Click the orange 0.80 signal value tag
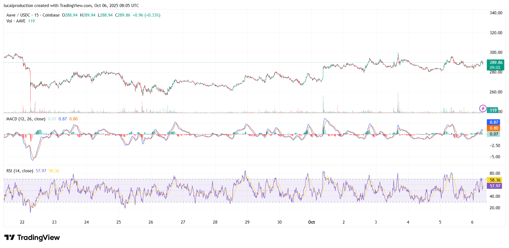 coord(494,128)
